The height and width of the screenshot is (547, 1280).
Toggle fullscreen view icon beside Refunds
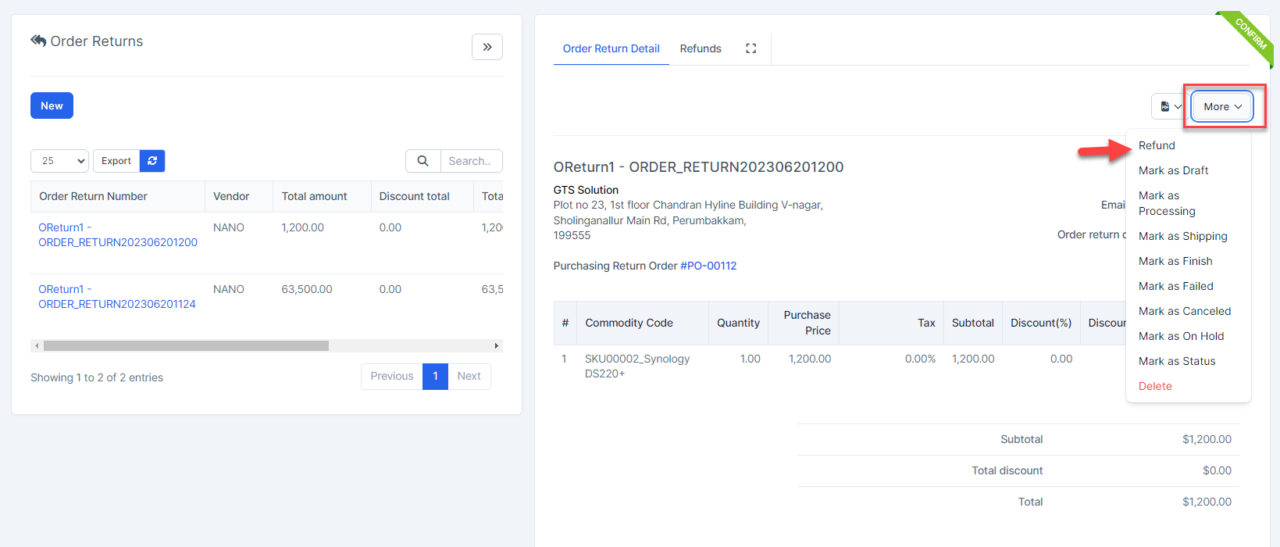pyautogui.click(x=751, y=48)
